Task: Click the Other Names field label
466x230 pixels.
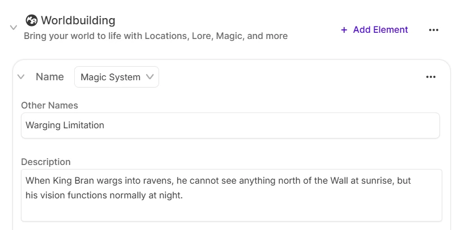Action: (49, 105)
